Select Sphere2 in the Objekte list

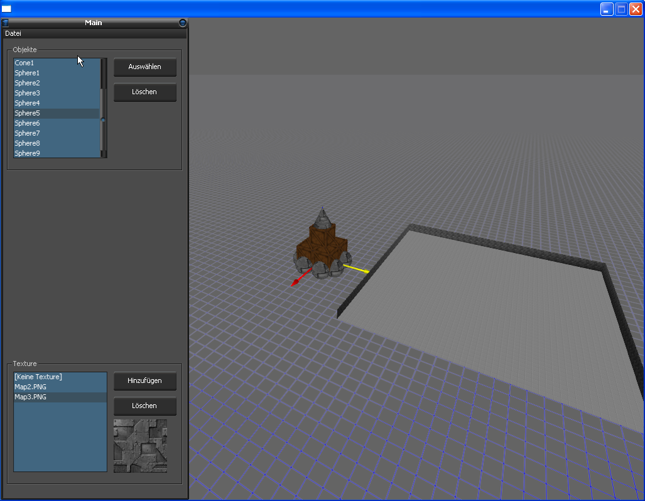pyautogui.click(x=57, y=83)
